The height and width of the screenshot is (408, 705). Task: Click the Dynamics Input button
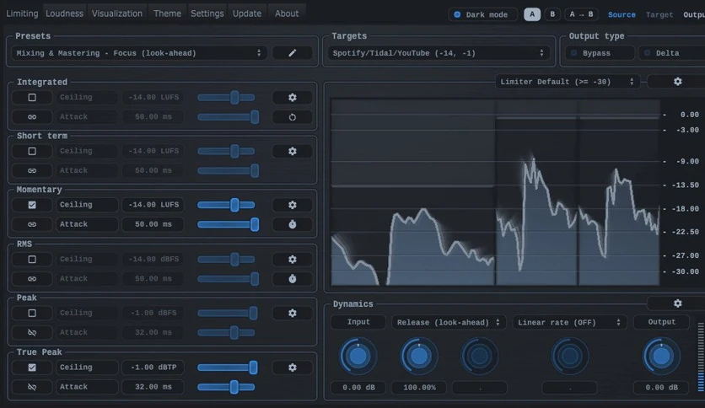pyautogui.click(x=358, y=322)
